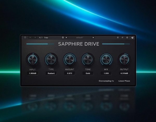Go to previous preset with left arrow

coord(66,38)
